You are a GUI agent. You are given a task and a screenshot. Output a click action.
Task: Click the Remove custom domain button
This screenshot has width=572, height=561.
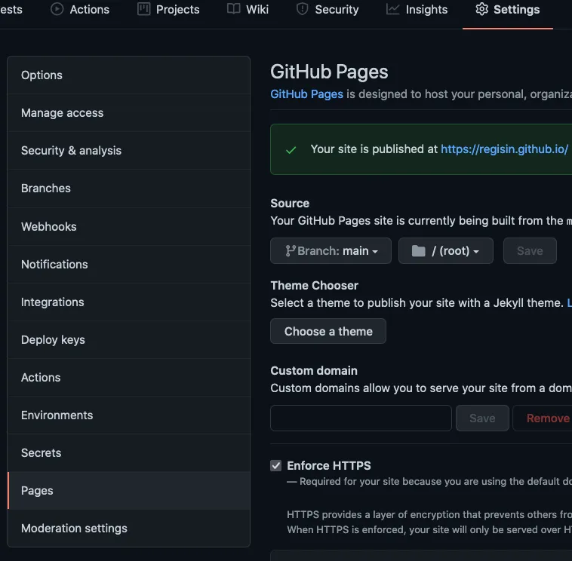(x=543, y=418)
